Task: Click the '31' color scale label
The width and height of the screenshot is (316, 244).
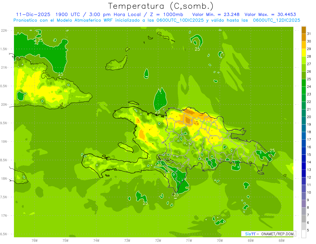Action: coord(309,34)
